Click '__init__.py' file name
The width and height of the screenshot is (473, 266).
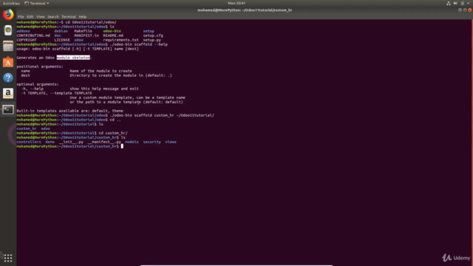click(71, 142)
